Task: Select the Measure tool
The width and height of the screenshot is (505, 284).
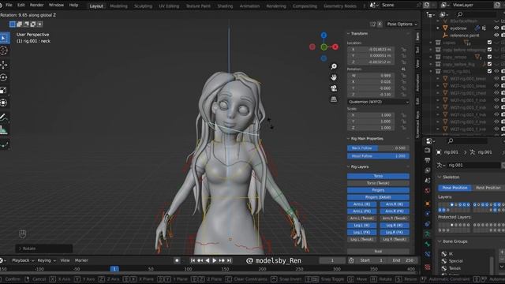Action: [4, 129]
